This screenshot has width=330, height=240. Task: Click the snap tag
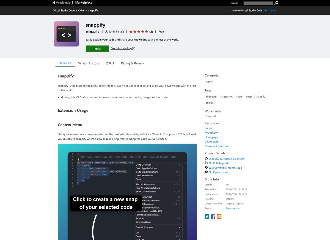[x=249, y=96]
